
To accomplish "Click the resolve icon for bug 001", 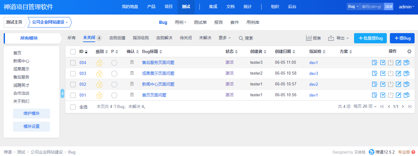I will (x=383, y=95).
